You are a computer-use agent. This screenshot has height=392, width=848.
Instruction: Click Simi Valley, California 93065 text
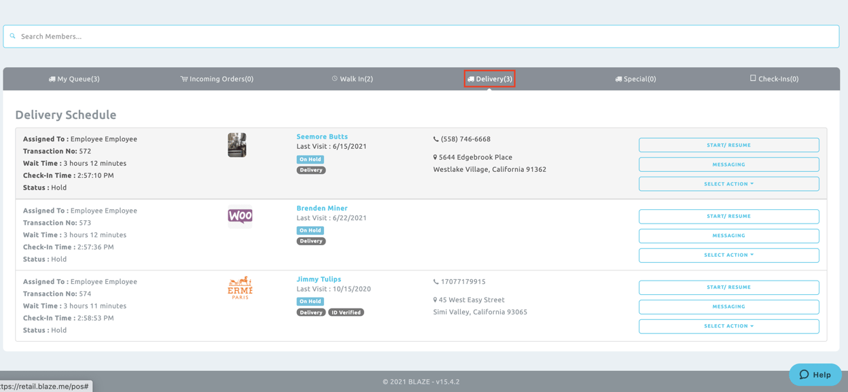[x=480, y=313]
